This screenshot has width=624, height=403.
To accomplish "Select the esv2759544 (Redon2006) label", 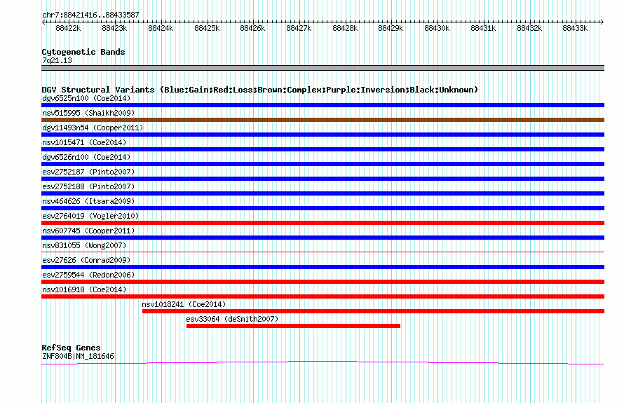I will point(88,275).
